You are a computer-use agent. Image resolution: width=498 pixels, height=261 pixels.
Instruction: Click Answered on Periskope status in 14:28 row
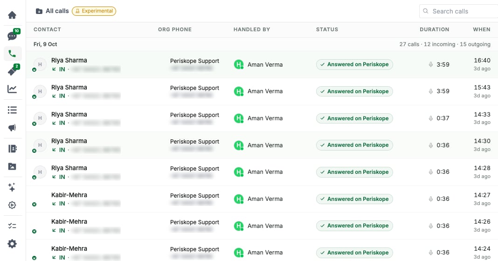354,172
